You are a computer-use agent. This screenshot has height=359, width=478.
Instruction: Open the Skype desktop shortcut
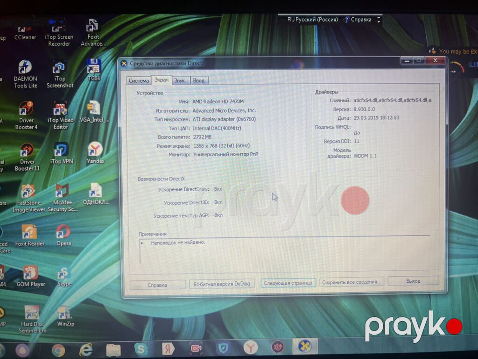[64, 276]
